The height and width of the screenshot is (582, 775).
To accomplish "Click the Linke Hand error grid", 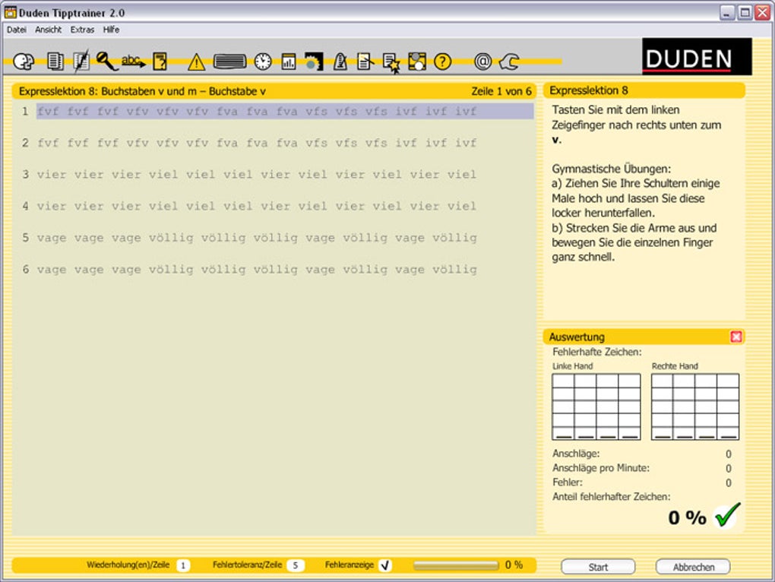I will [x=596, y=406].
